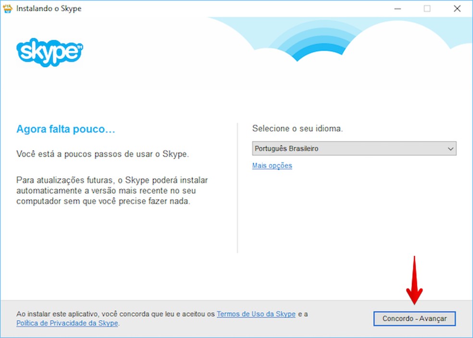Click the 'Agora falta pouco...' heading
The image size is (473, 338).
(66, 129)
